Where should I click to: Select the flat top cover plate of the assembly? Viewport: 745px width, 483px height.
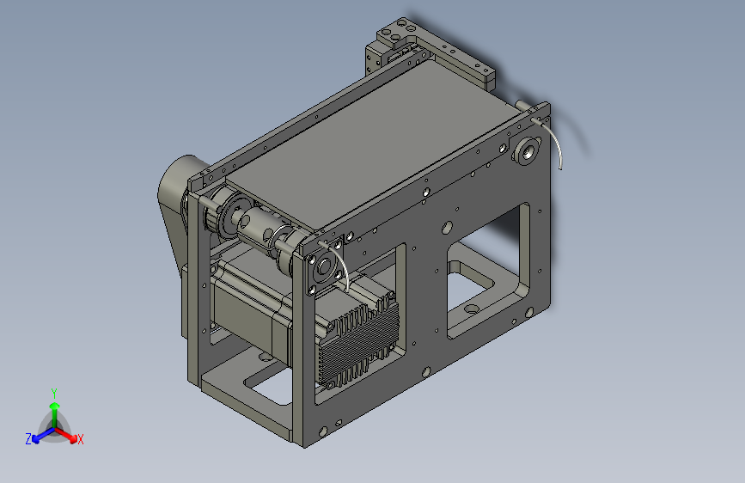(x=374, y=146)
